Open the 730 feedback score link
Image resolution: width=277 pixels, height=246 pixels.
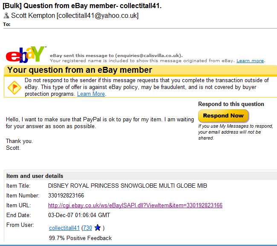[87, 228]
